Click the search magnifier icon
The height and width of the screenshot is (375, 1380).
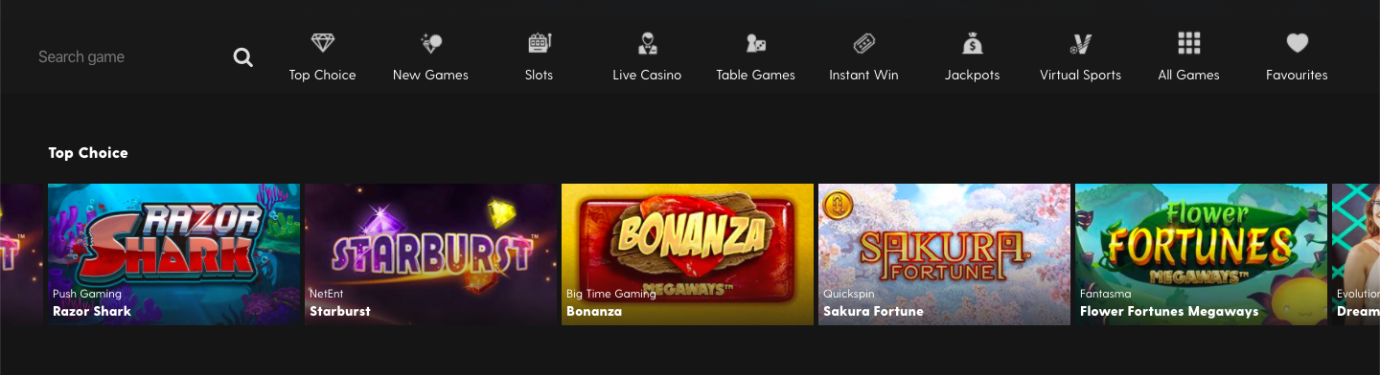point(243,57)
